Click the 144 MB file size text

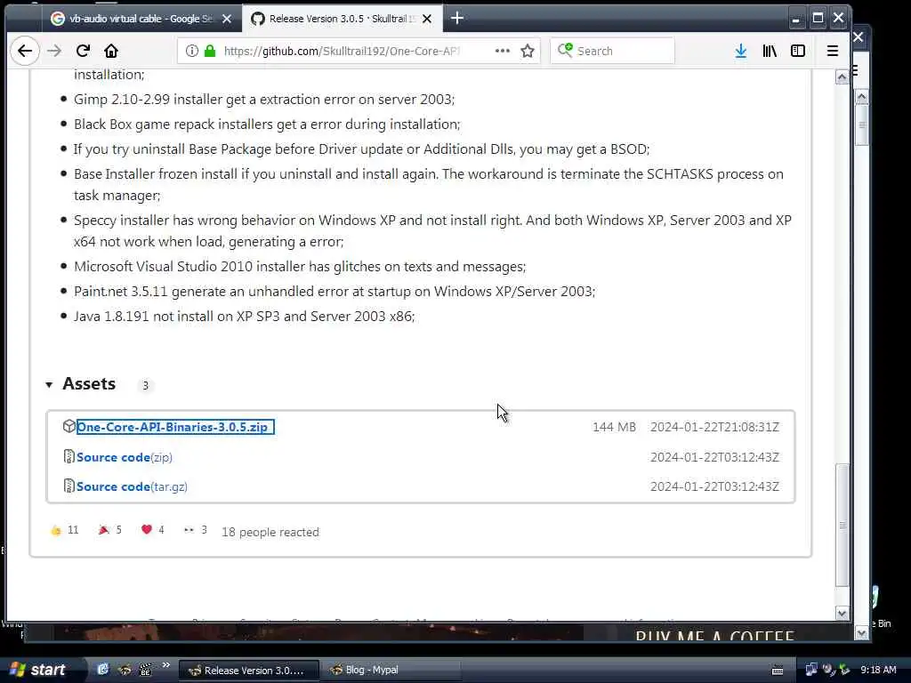point(614,427)
